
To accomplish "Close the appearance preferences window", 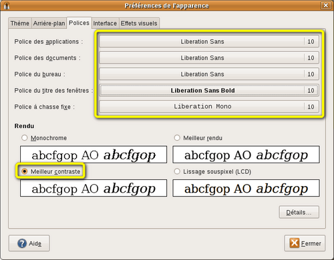I will point(326,5).
